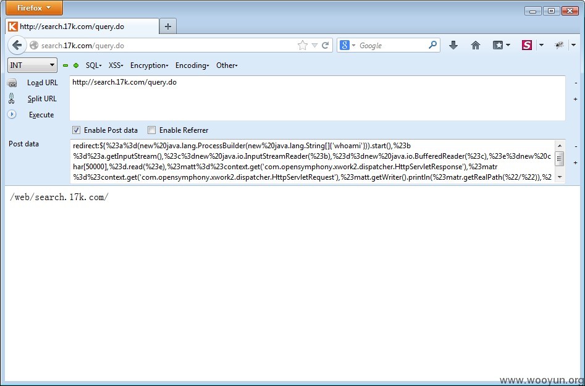Open the Other menu
The image size is (585, 386).
(227, 65)
